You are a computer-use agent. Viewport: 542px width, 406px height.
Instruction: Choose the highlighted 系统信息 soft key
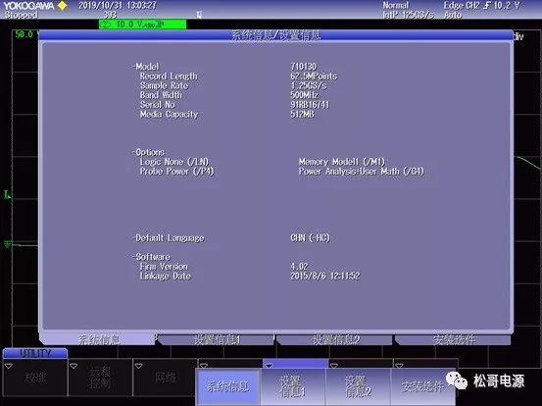227,386
